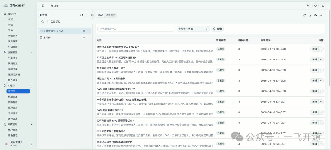This screenshot has height=150, width=331.
Task: Open more actions for FAQ 的答案建议写多长 row
Action: [321, 112]
